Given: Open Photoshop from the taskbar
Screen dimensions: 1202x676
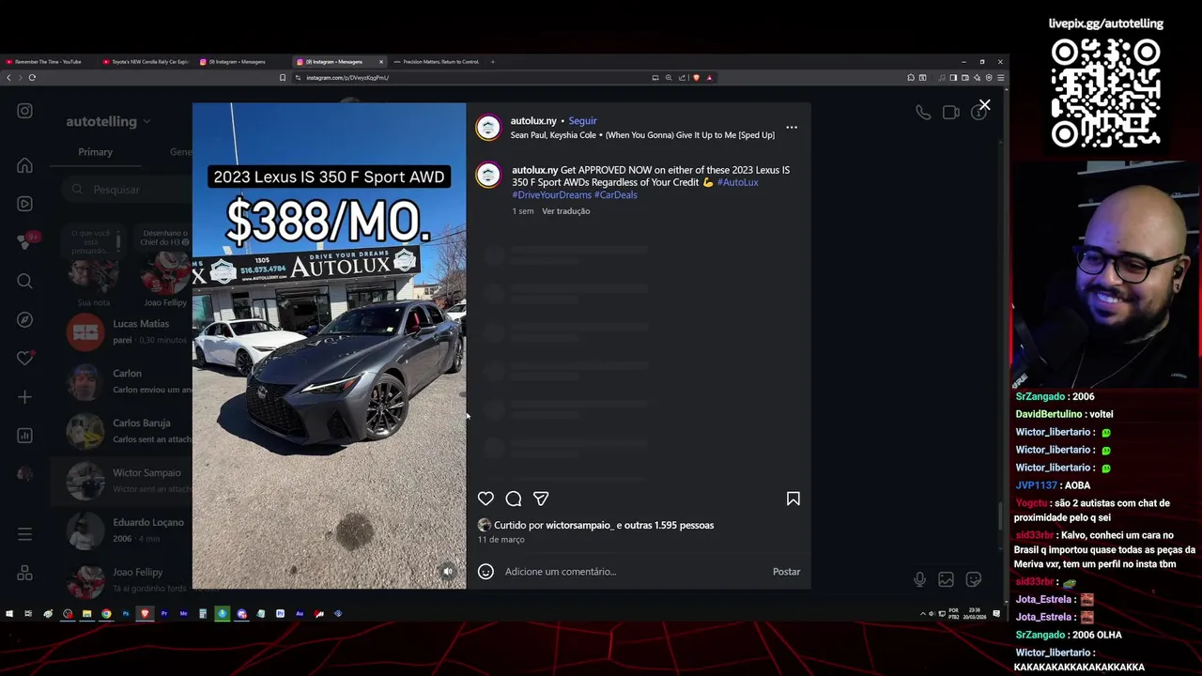Looking at the screenshot, I should pyautogui.click(x=125, y=614).
